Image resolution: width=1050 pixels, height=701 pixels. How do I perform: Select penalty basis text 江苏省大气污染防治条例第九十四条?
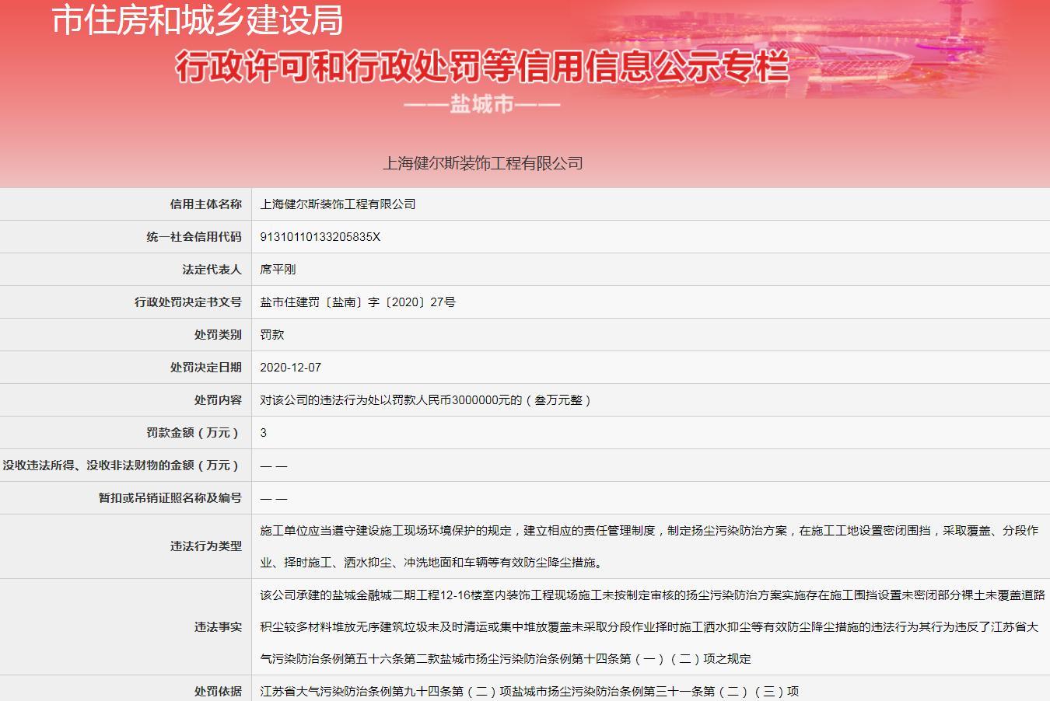pos(529,690)
